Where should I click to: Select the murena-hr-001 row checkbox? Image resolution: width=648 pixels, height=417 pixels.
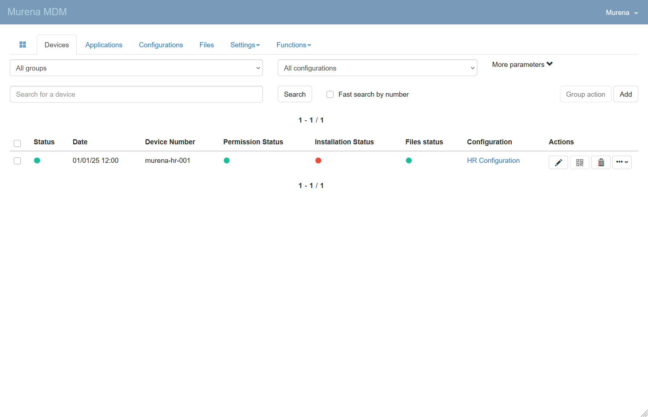click(17, 161)
